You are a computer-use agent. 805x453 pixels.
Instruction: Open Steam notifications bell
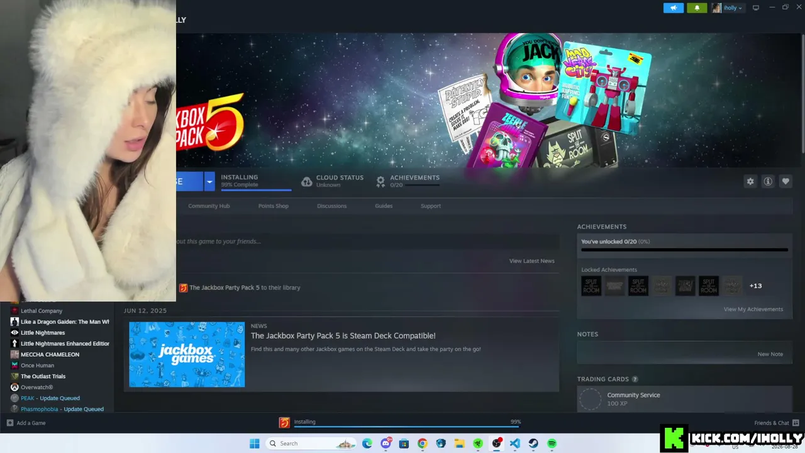point(697,8)
